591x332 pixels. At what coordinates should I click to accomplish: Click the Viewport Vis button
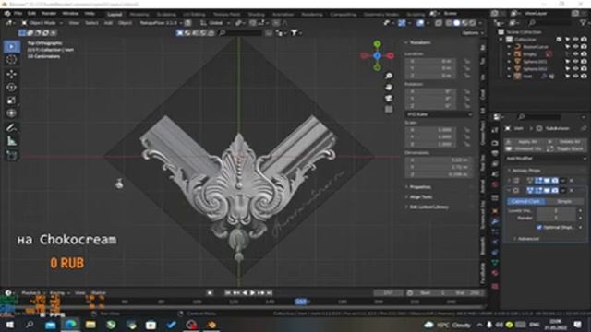pyautogui.click(x=525, y=149)
